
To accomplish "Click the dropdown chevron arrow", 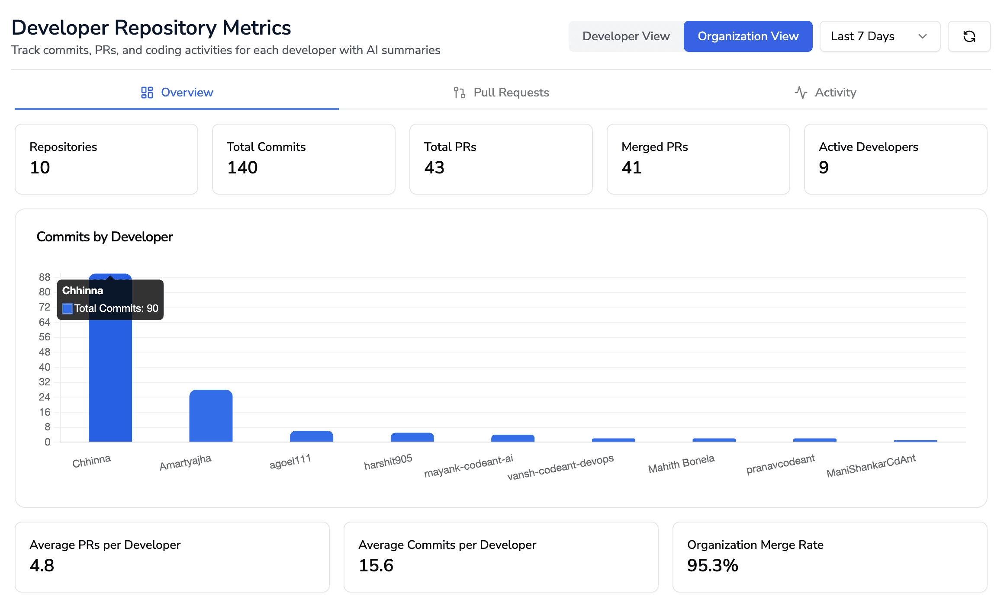I will click(923, 36).
